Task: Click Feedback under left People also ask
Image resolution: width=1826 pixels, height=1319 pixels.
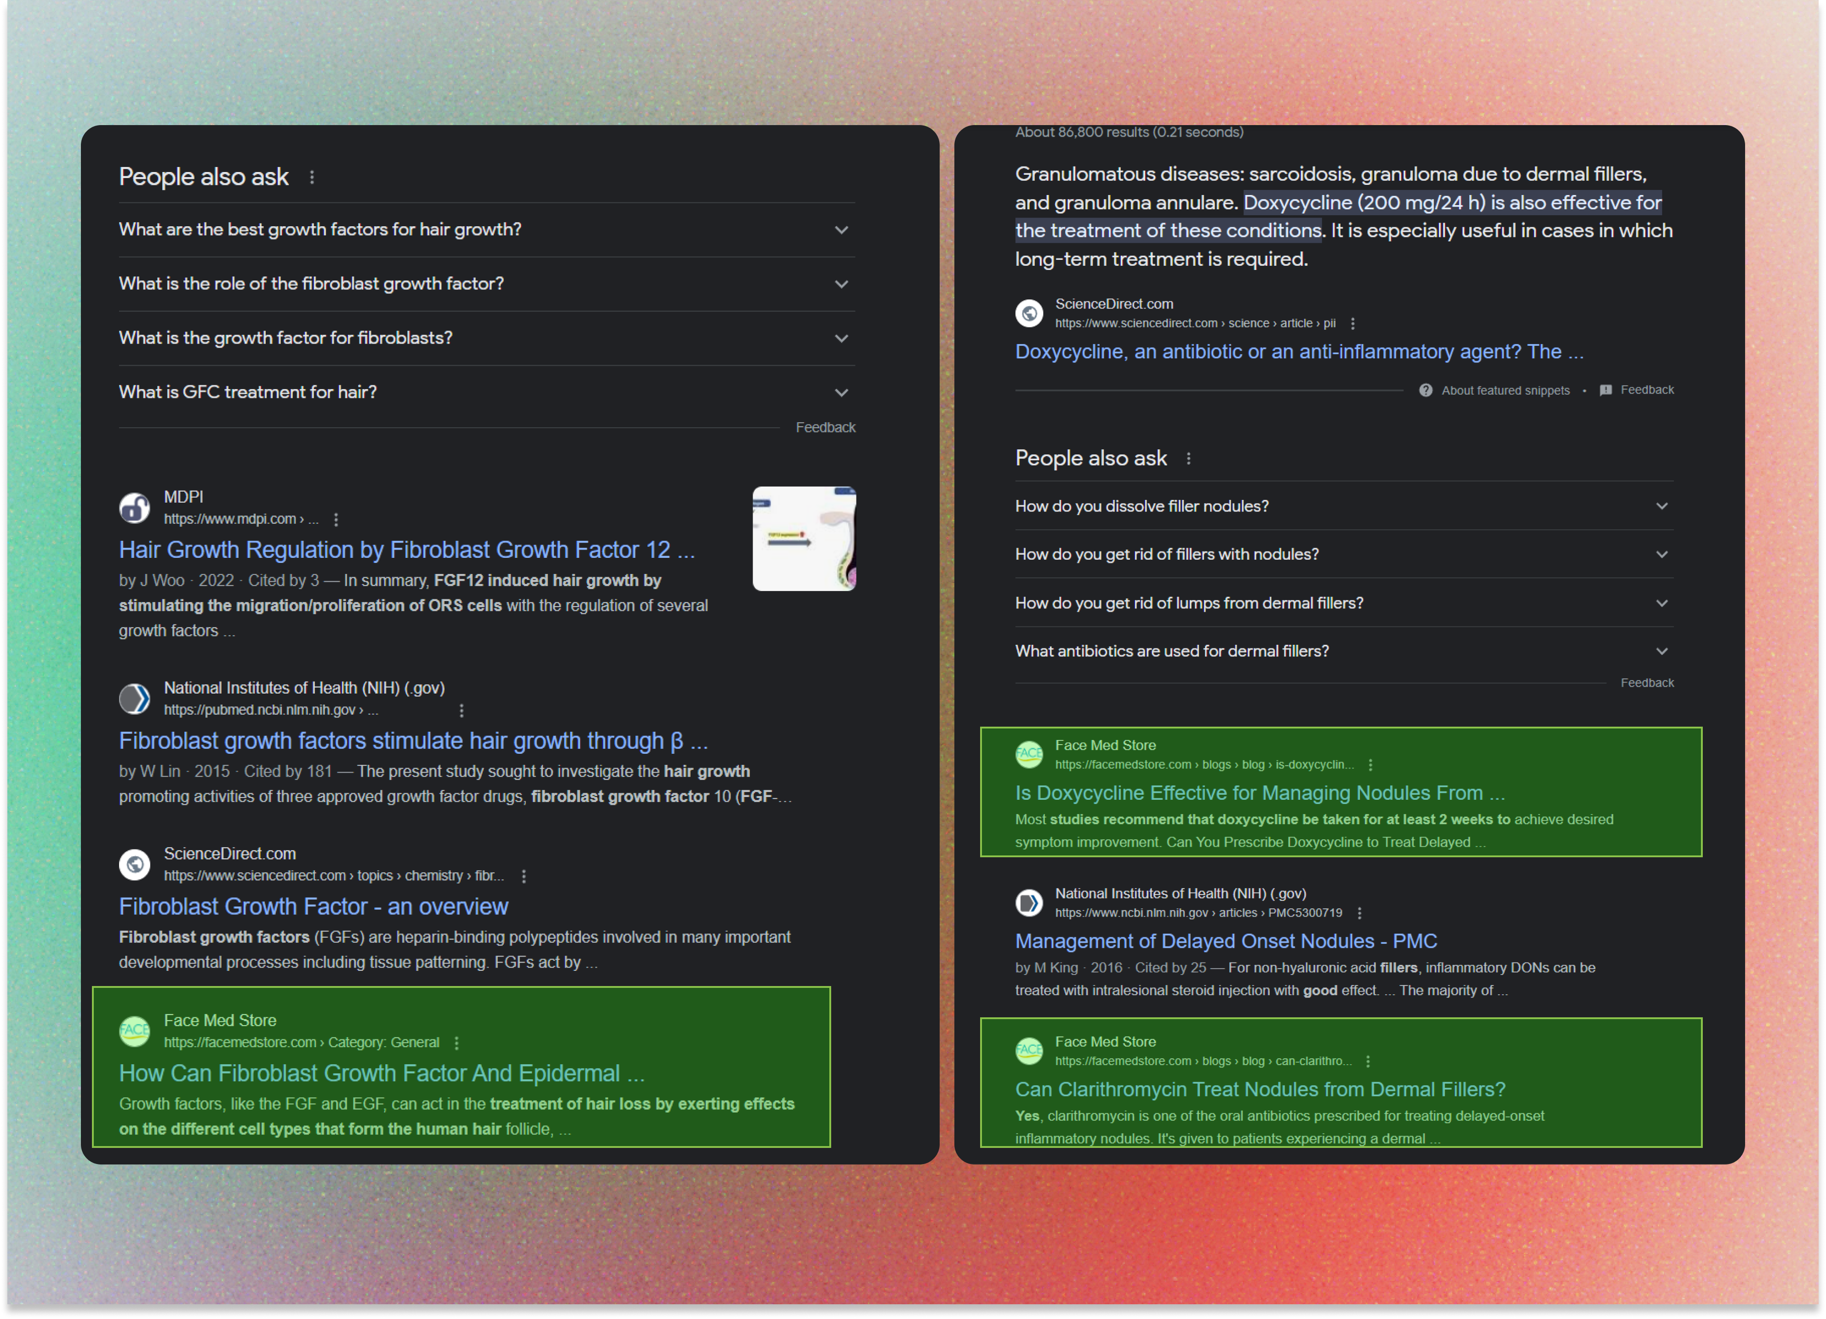Action: (825, 428)
